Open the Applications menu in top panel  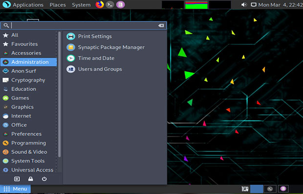point(28,5)
